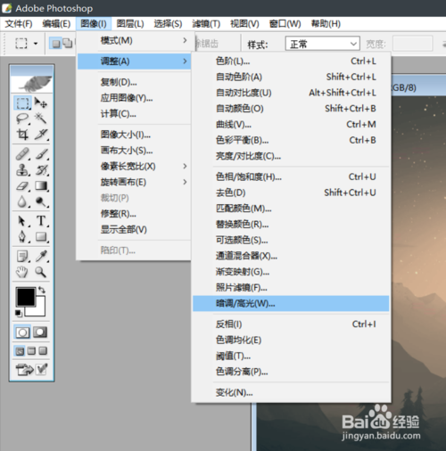Choose 色相/饱和度(H)... command
446x451 pixels.
291,177
